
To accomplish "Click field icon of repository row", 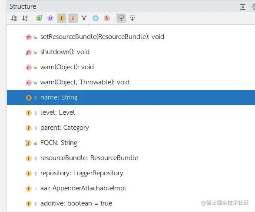I will [29, 173].
